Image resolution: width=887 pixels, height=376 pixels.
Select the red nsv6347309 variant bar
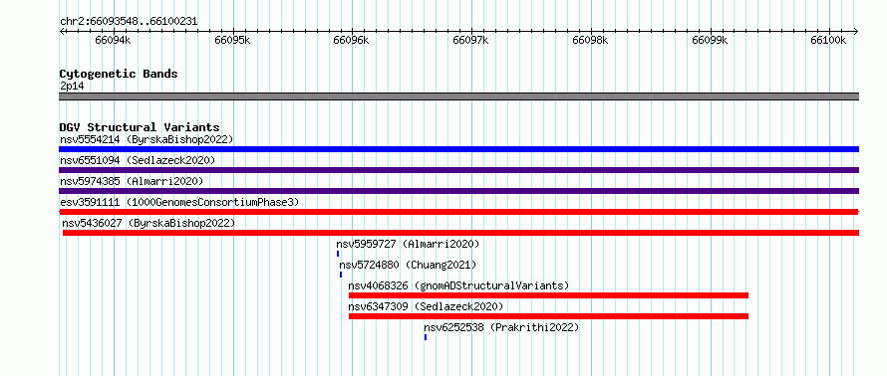coord(549,316)
